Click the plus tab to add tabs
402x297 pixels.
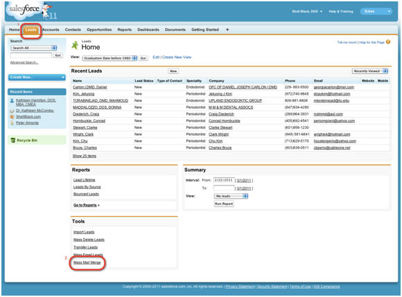click(x=227, y=30)
